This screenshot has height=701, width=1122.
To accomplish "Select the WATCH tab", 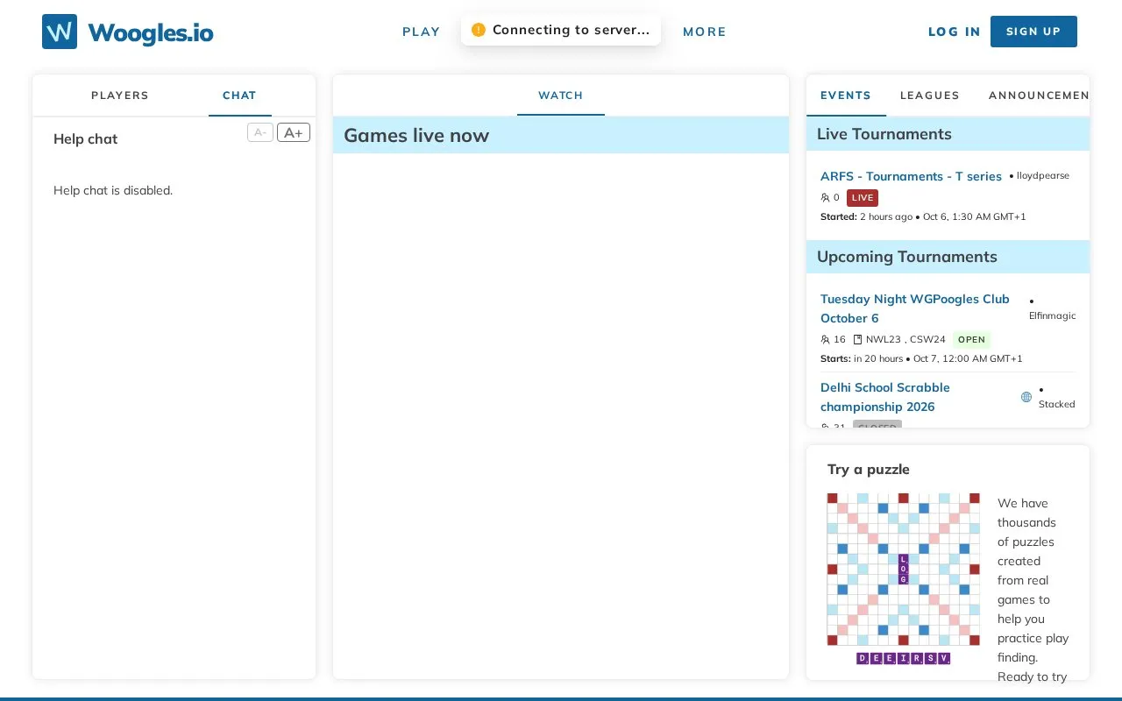I will click(561, 96).
